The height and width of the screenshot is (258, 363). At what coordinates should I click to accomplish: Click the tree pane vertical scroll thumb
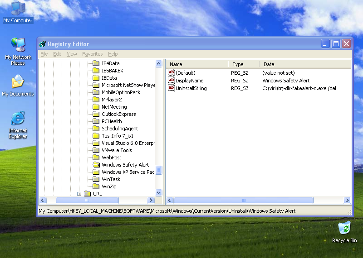click(x=158, y=170)
